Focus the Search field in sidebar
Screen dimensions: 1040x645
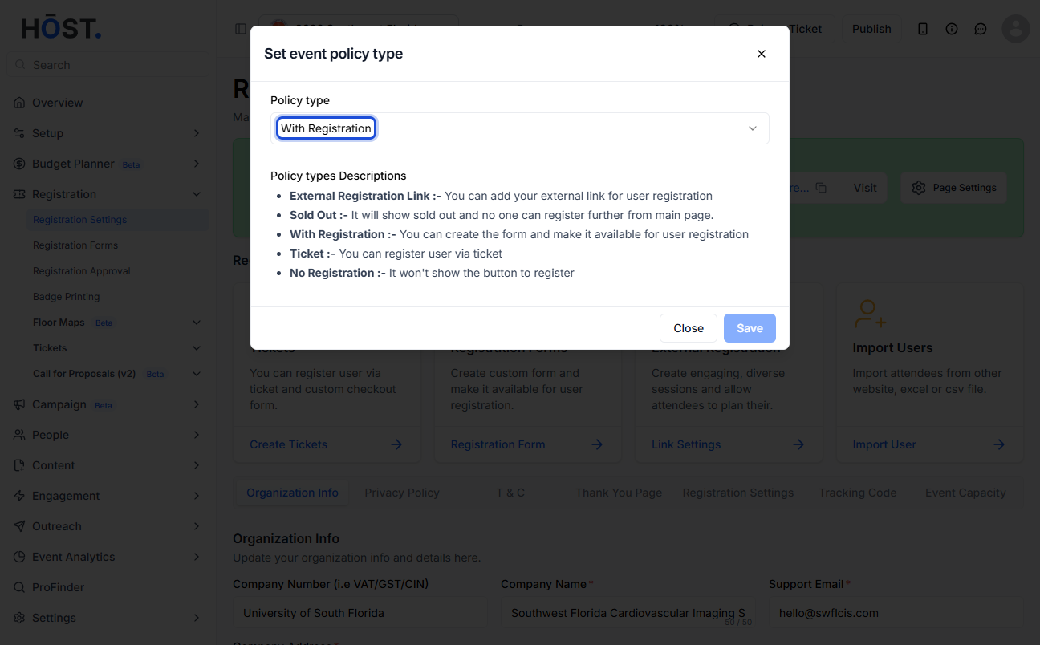108,65
